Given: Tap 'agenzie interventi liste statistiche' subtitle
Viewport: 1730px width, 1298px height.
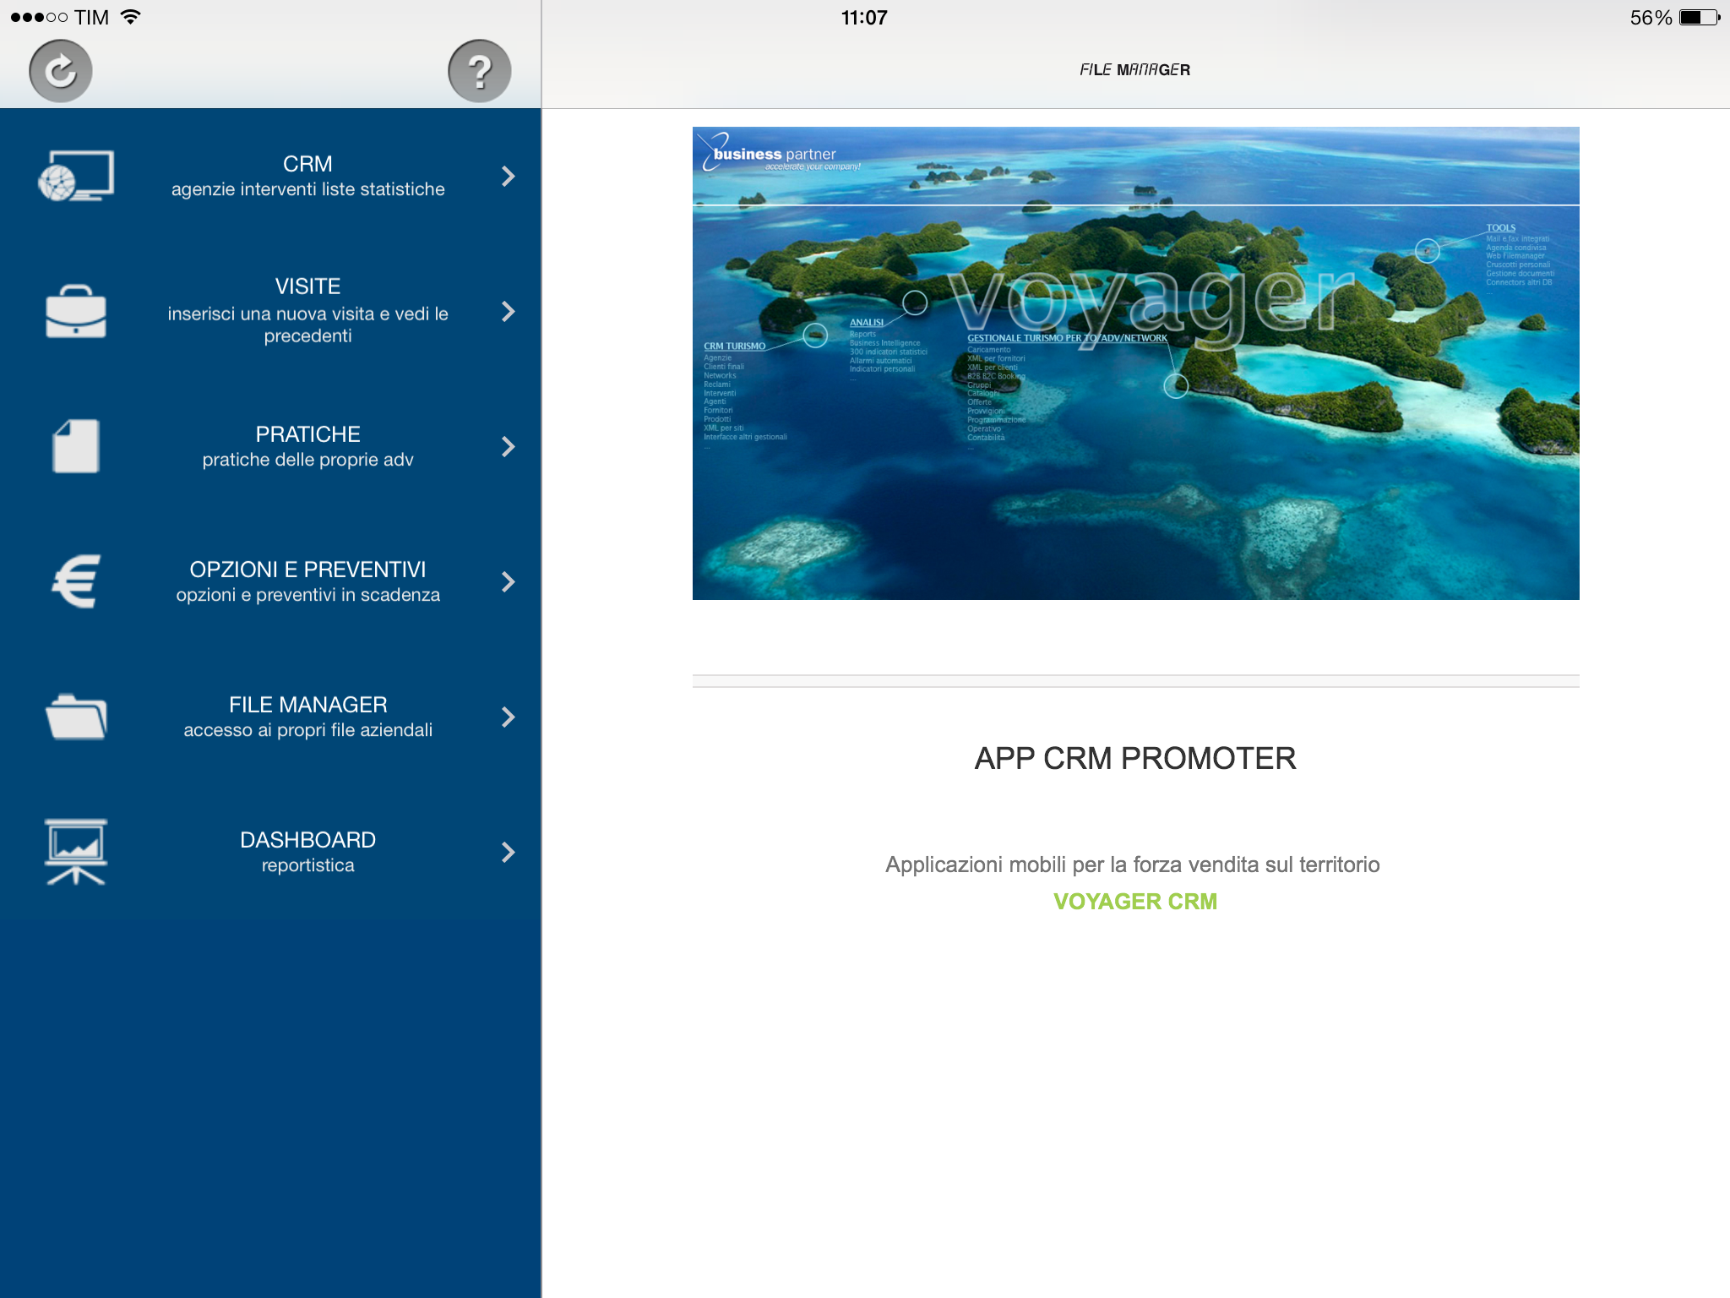Looking at the screenshot, I should tap(307, 189).
